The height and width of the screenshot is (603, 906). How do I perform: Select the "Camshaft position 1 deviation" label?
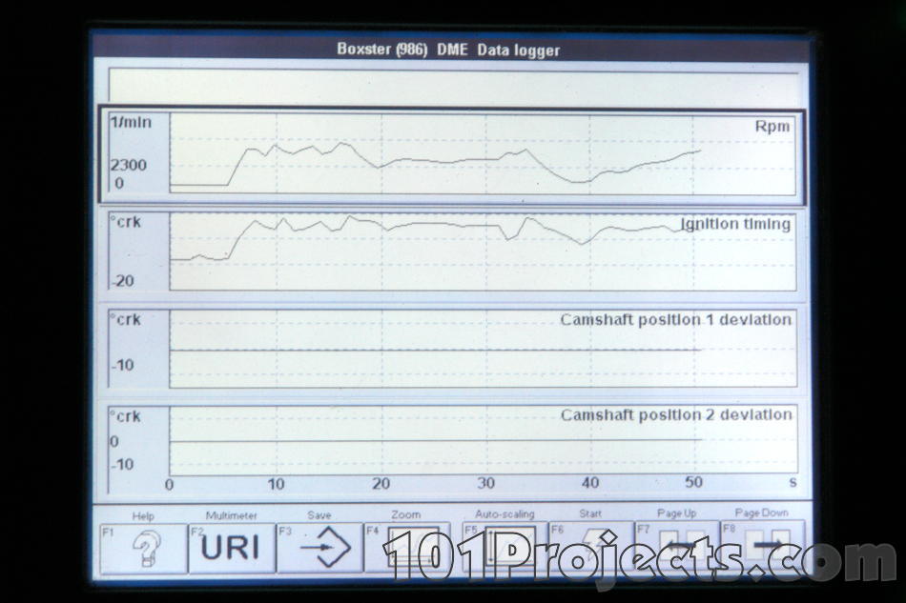(675, 320)
